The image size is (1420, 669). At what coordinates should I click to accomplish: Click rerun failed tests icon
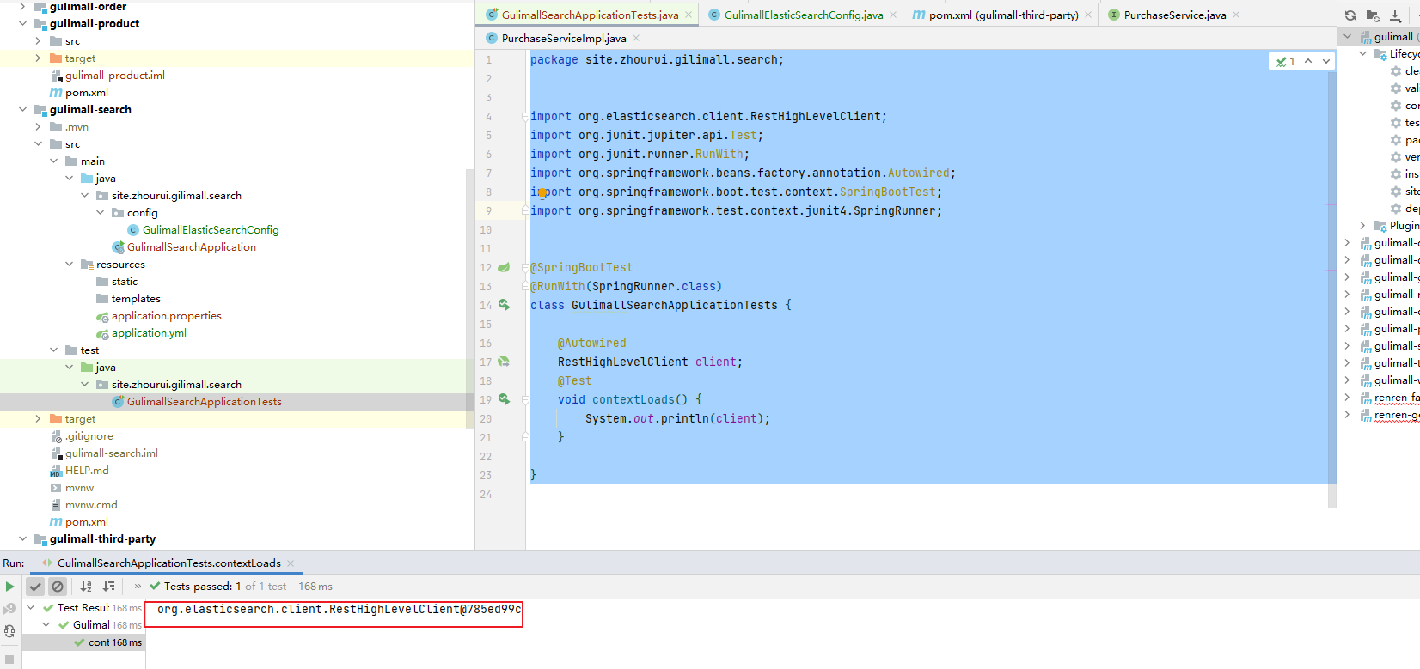tap(9, 609)
